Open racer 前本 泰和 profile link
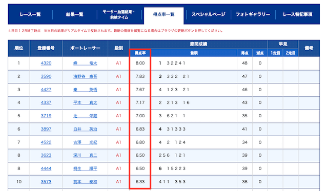The image size is (328, 191). [85, 182]
